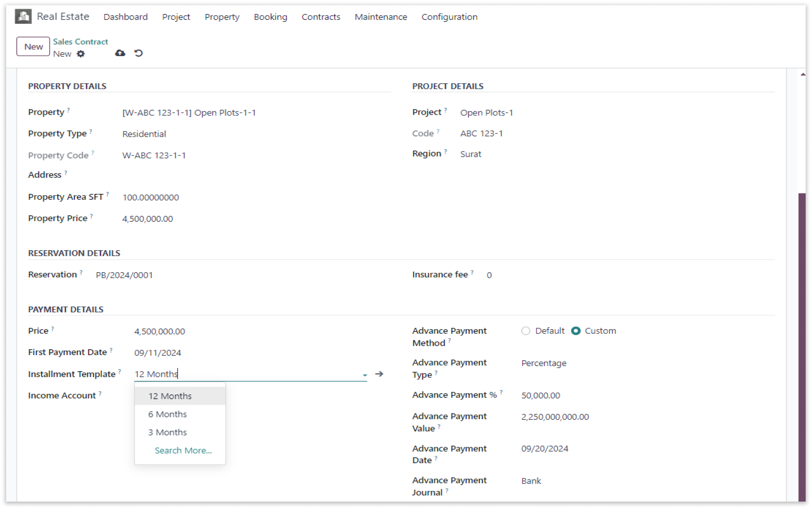Click the Reservation value PB/2024/0001
Image resolution: width=811 pixels, height=508 pixels.
pyautogui.click(x=124, y=275)
